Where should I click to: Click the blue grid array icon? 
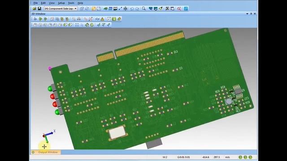coord(110,8)
